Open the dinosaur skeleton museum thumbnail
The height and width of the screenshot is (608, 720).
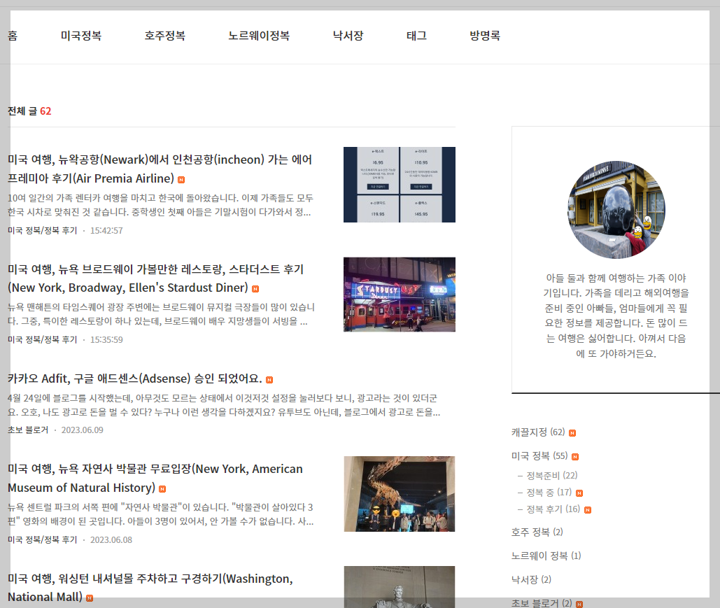(400, 494)
